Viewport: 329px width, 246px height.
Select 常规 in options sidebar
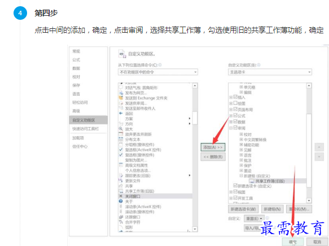(76, 51)
